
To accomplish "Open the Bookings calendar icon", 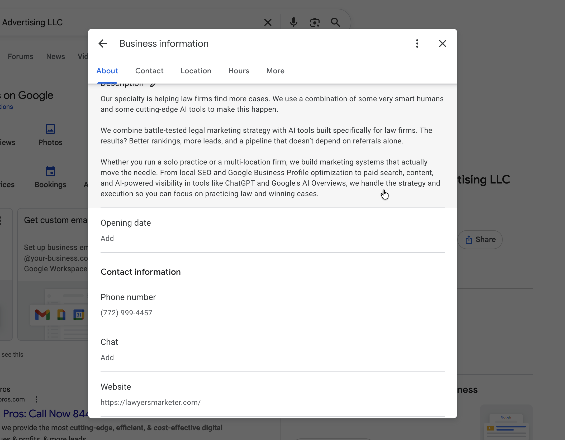I will coord(50,171).
